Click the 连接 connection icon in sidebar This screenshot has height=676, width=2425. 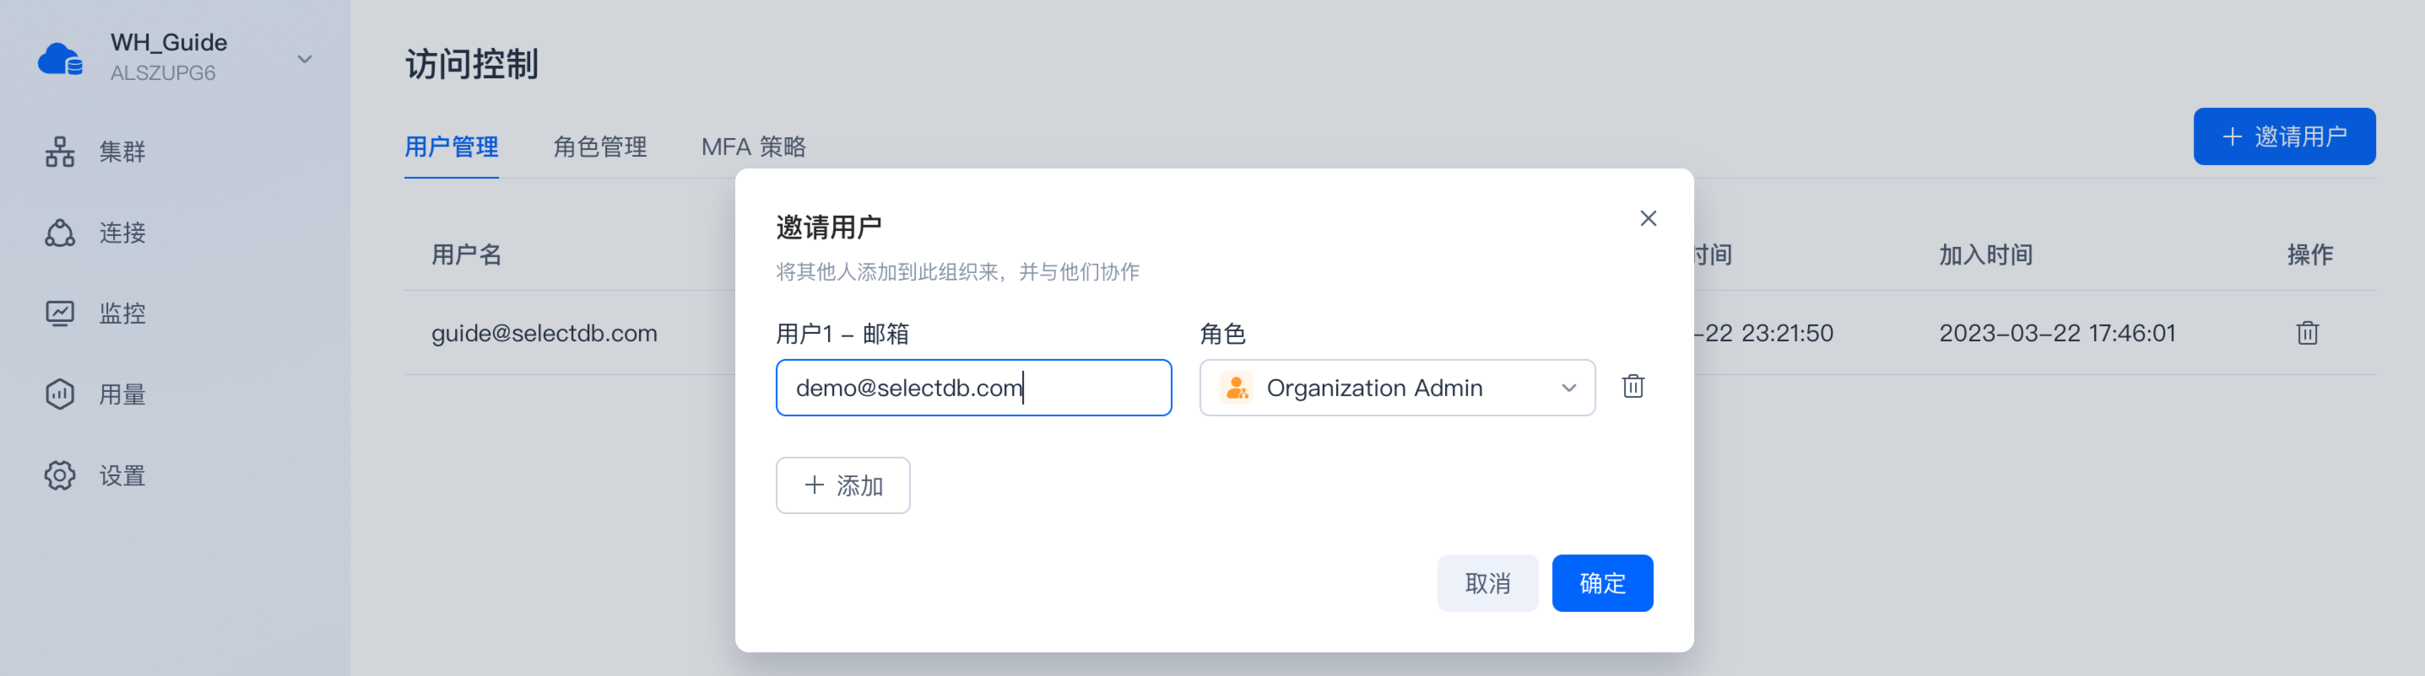tap(60, 233)
